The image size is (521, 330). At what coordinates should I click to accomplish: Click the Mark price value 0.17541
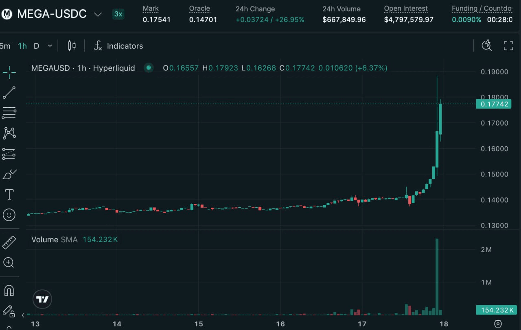[157, 20]
